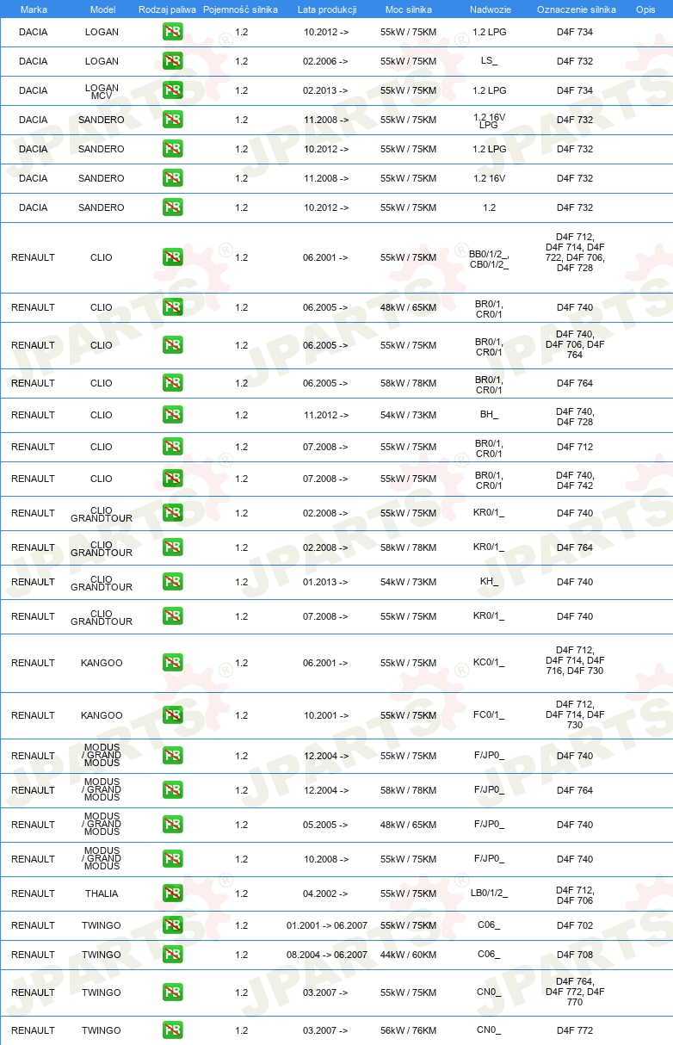Click the power value 56kW / 76KM
Image resolution: width=673 pixels, height=1045 pixels.
point(408,1030)
